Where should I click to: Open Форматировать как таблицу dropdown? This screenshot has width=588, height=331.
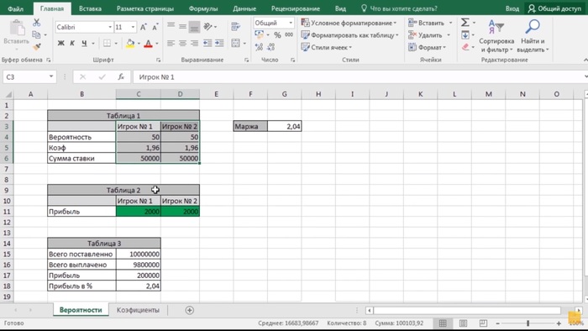tap(350, 34)
